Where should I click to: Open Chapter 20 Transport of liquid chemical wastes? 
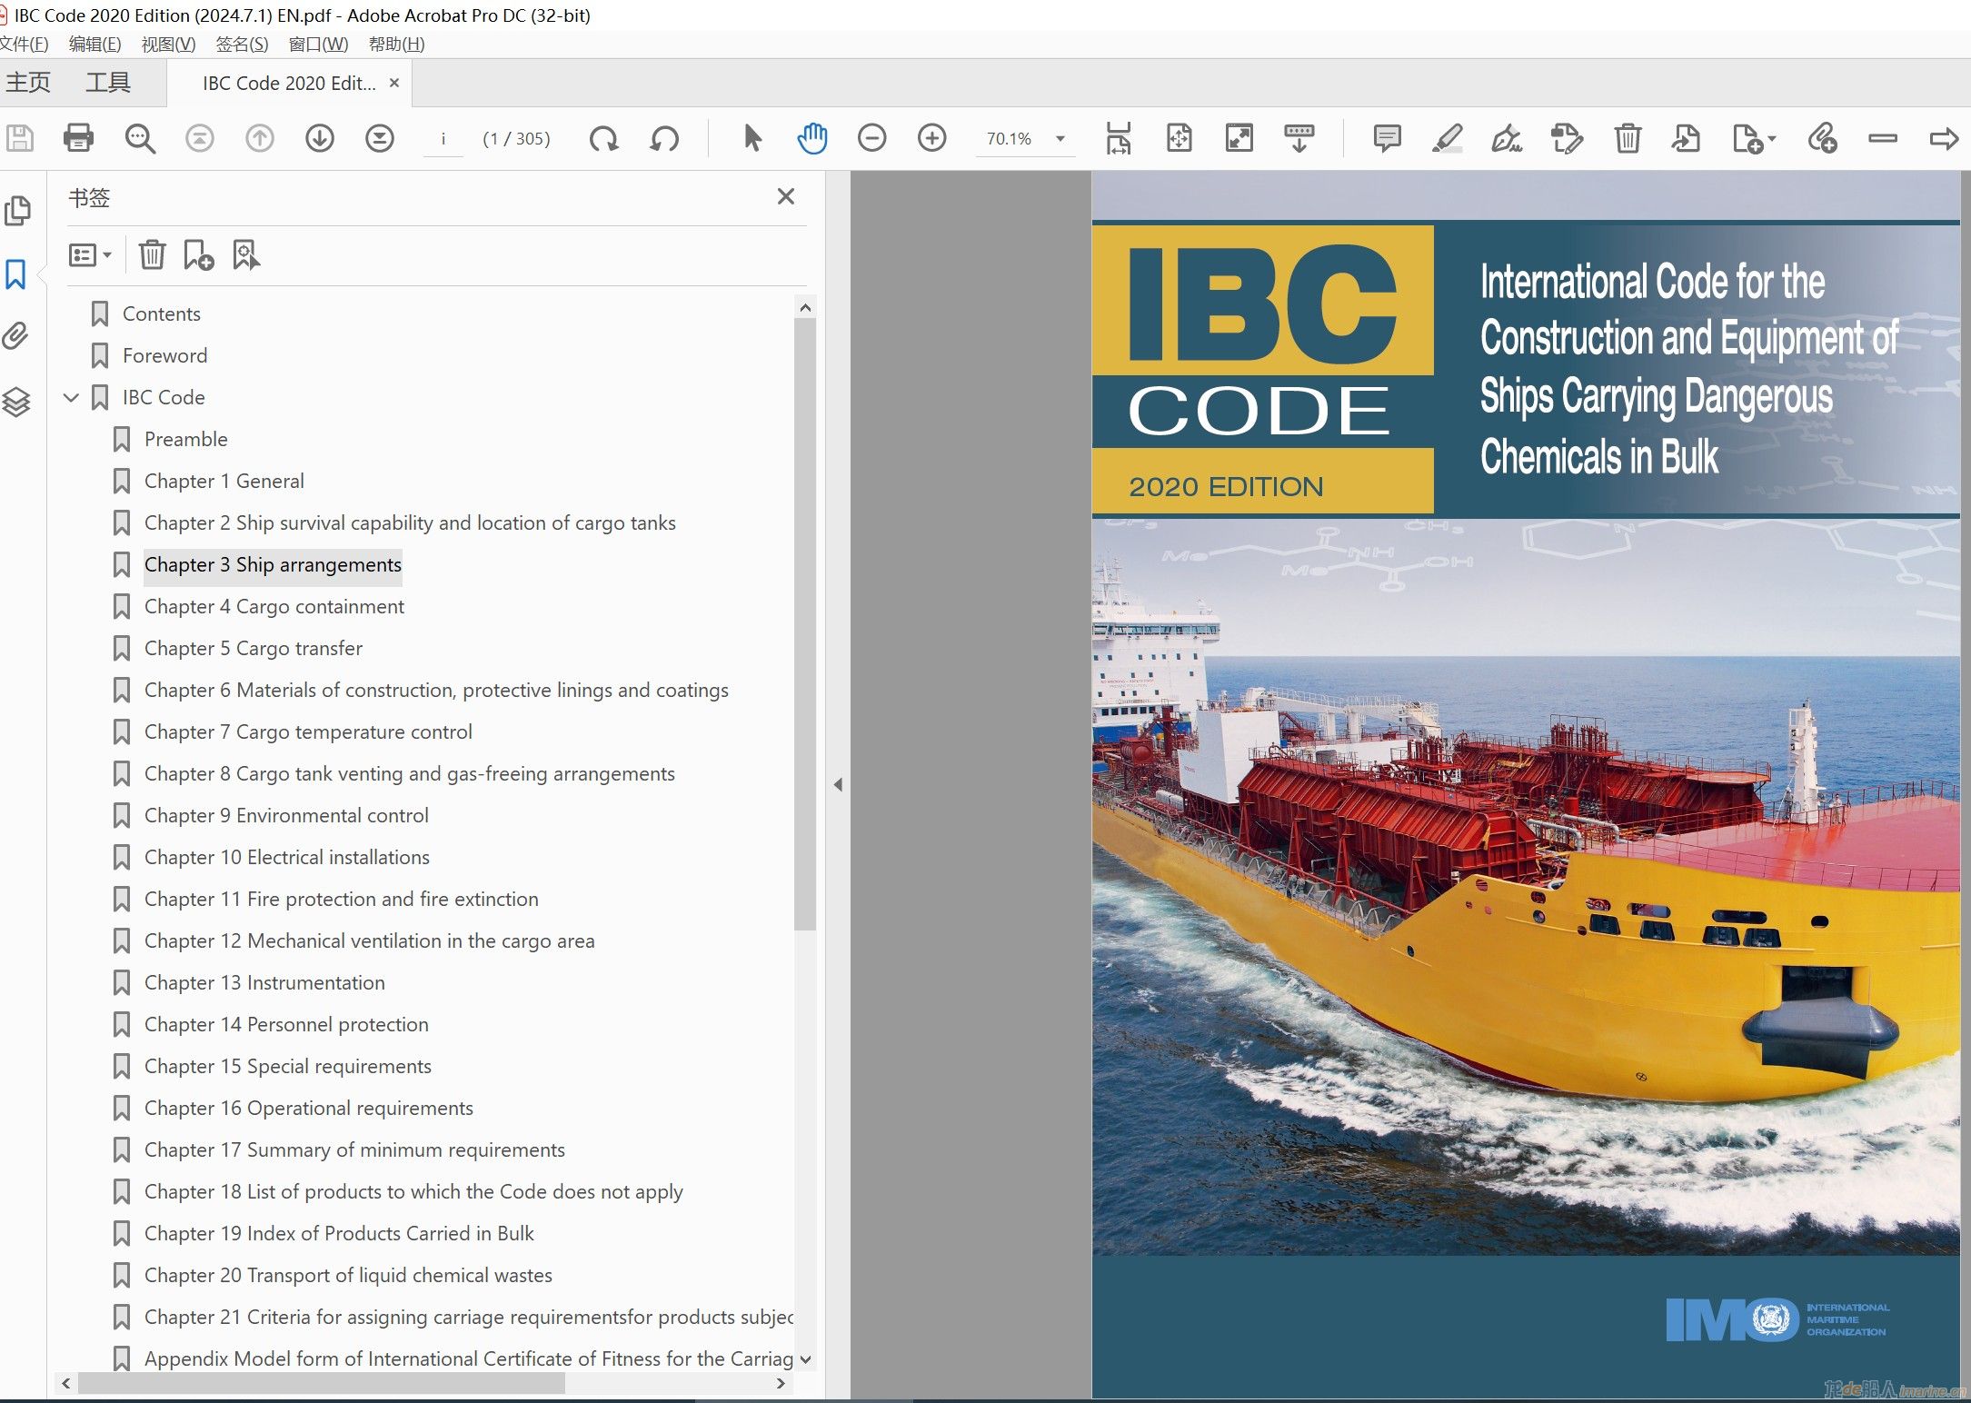click(348, 1275)
